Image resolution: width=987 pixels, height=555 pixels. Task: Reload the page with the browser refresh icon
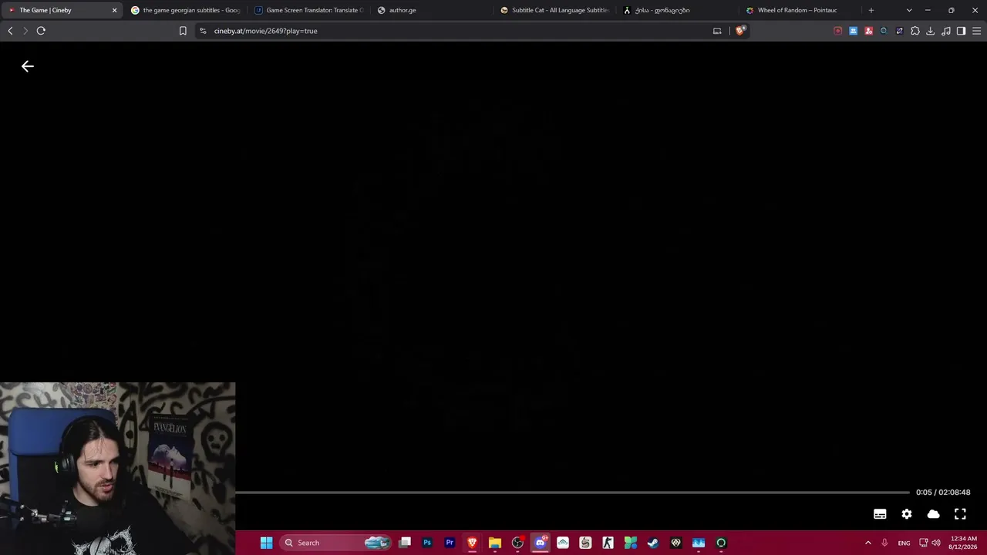tap(41, 31)
